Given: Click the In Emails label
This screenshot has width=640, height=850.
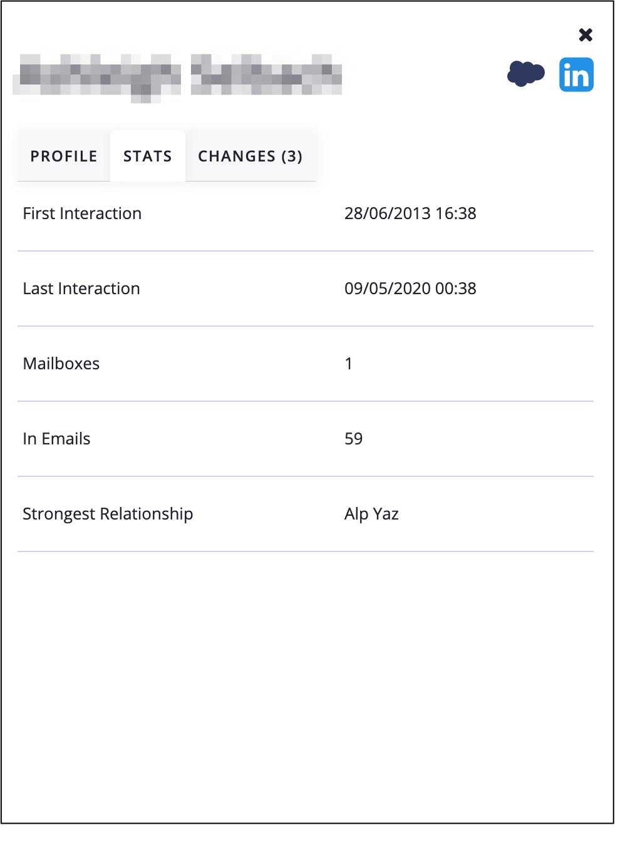Looking at the screenshot, I should [56, 439].
